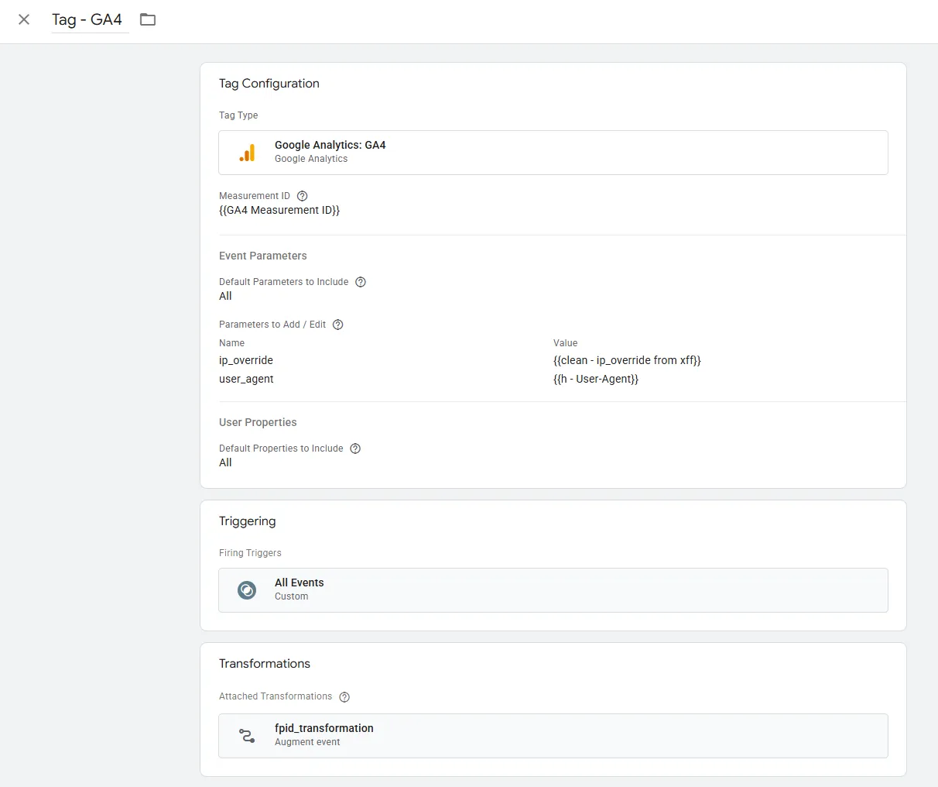Open the fpid_transformation transformation
938x787 pixels.
[553, 736]
